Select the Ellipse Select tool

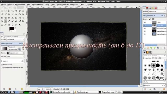tap(5, 11)
